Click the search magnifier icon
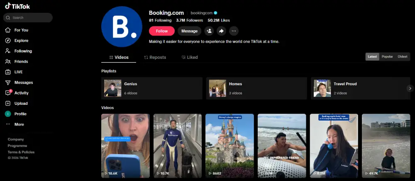415x181 pixels. pyautogui.click(x=8, y=18)
